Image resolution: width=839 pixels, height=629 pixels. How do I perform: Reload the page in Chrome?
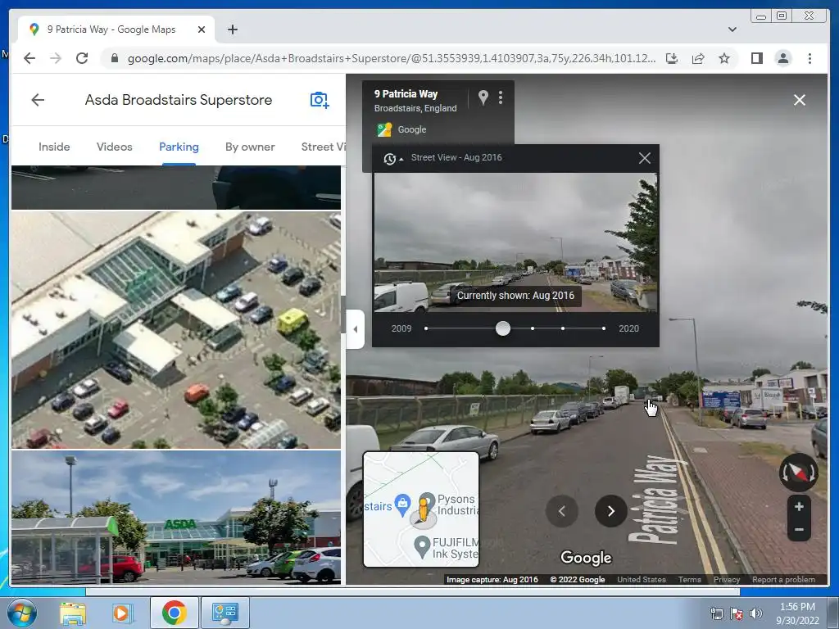click(82, 58)
